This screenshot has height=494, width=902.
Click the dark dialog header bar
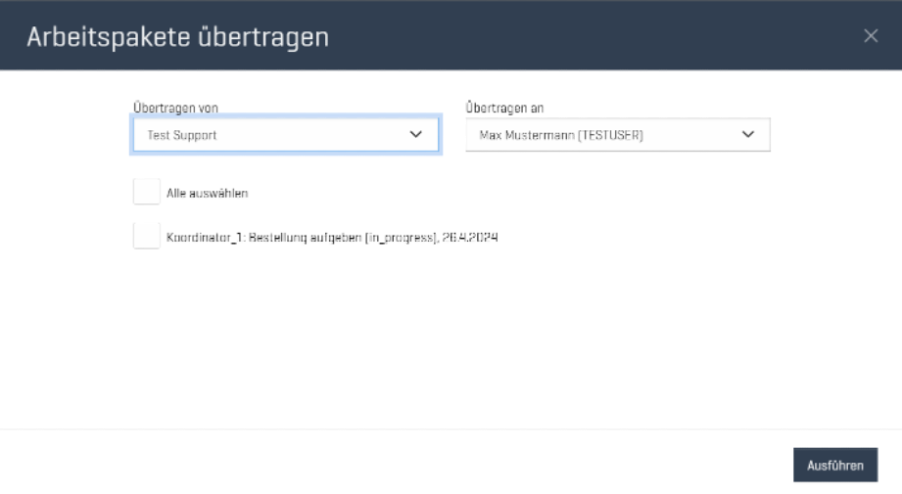coord(588,36)
